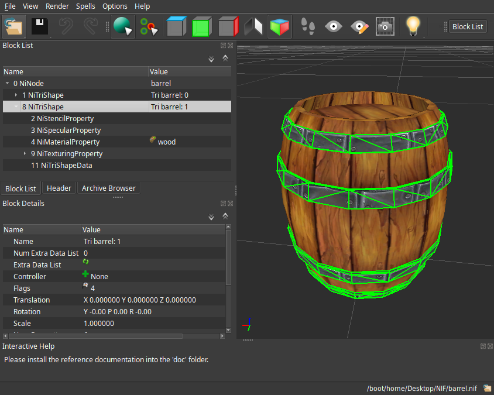Redo with the right curved arrow
Image resolution: width=494 pixels, height=395 pixels.
click(x=90, y=26)
